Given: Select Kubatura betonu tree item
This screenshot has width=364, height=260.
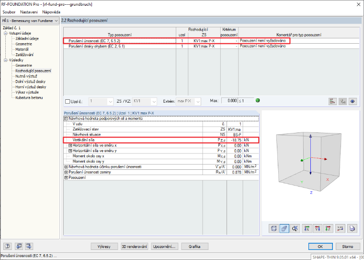Looking at the screenshot, I should (29, 97).
